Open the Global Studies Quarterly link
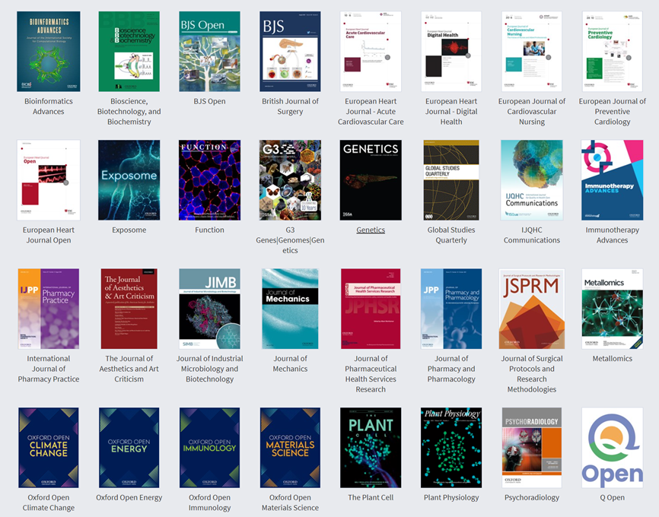The image size is (659, 517). pyautogui.click(x=451, y=235)
